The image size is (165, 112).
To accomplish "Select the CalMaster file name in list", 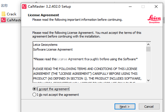I will (x=14, y=20).
